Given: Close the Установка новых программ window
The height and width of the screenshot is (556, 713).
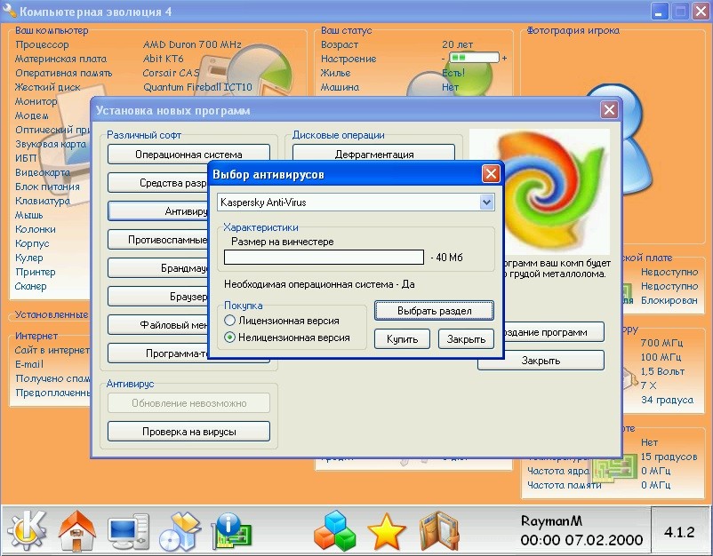Looking at the screenshot, I should [609, 109].
